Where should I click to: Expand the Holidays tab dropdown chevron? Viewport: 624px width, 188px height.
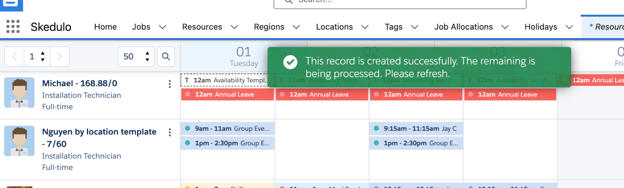tap(569, 27)
